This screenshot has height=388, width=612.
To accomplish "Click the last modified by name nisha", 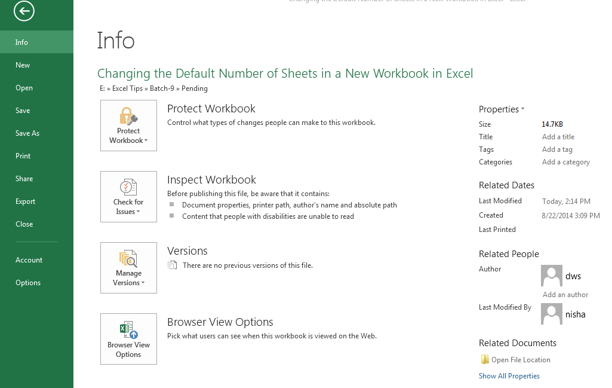I will pyautogui.click(x=576, y=314).
